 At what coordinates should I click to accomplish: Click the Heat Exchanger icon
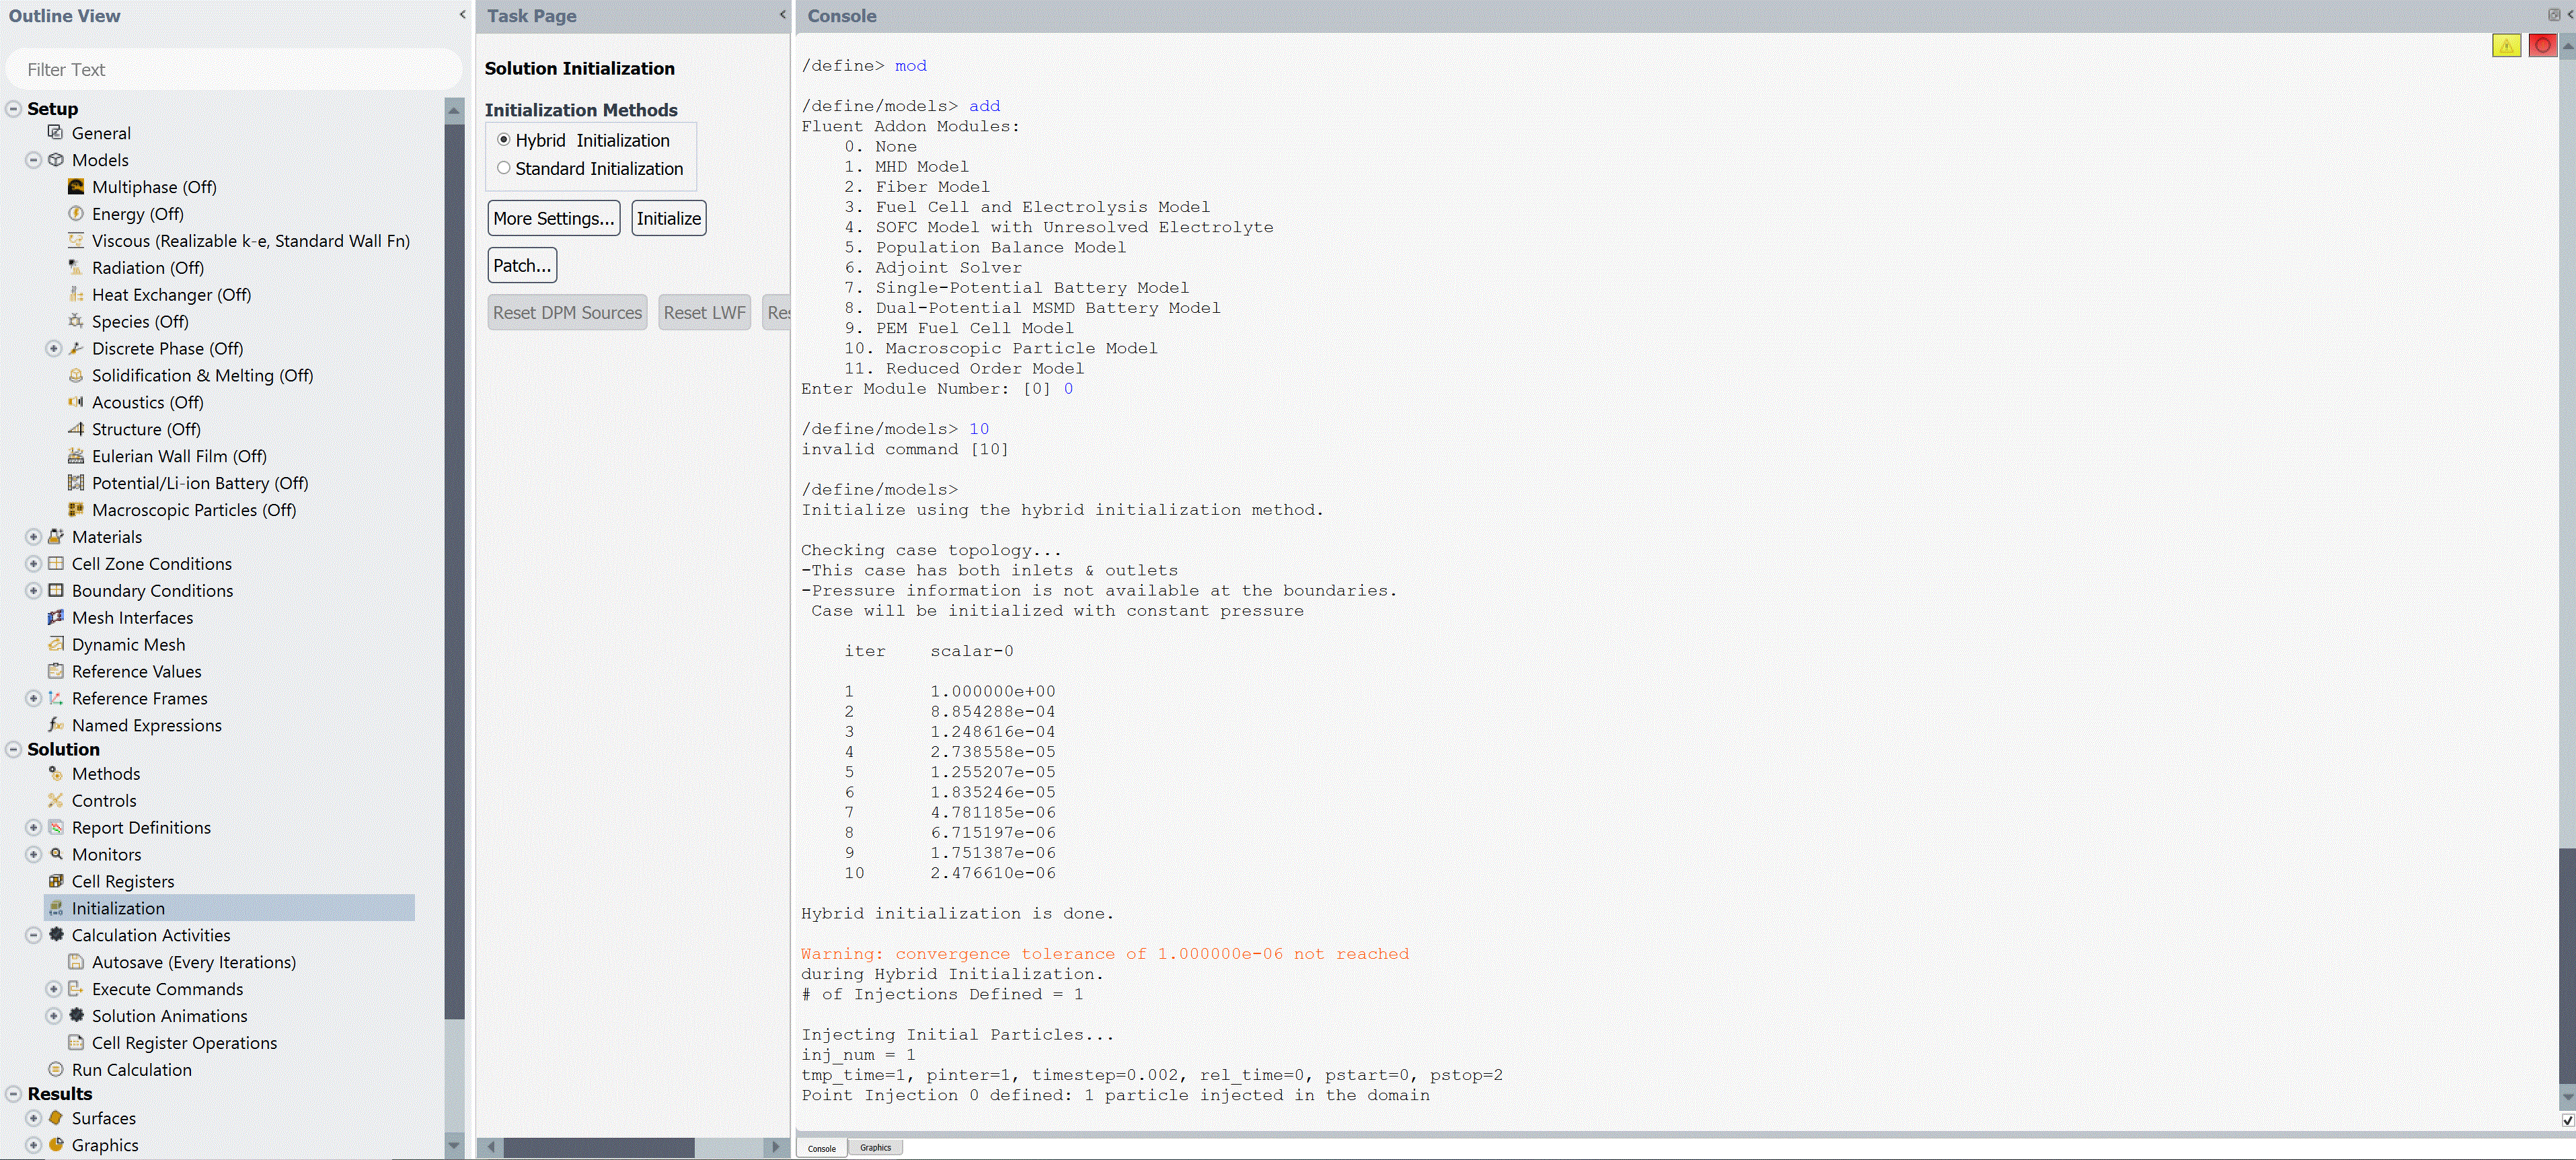[x=76, y=295]
